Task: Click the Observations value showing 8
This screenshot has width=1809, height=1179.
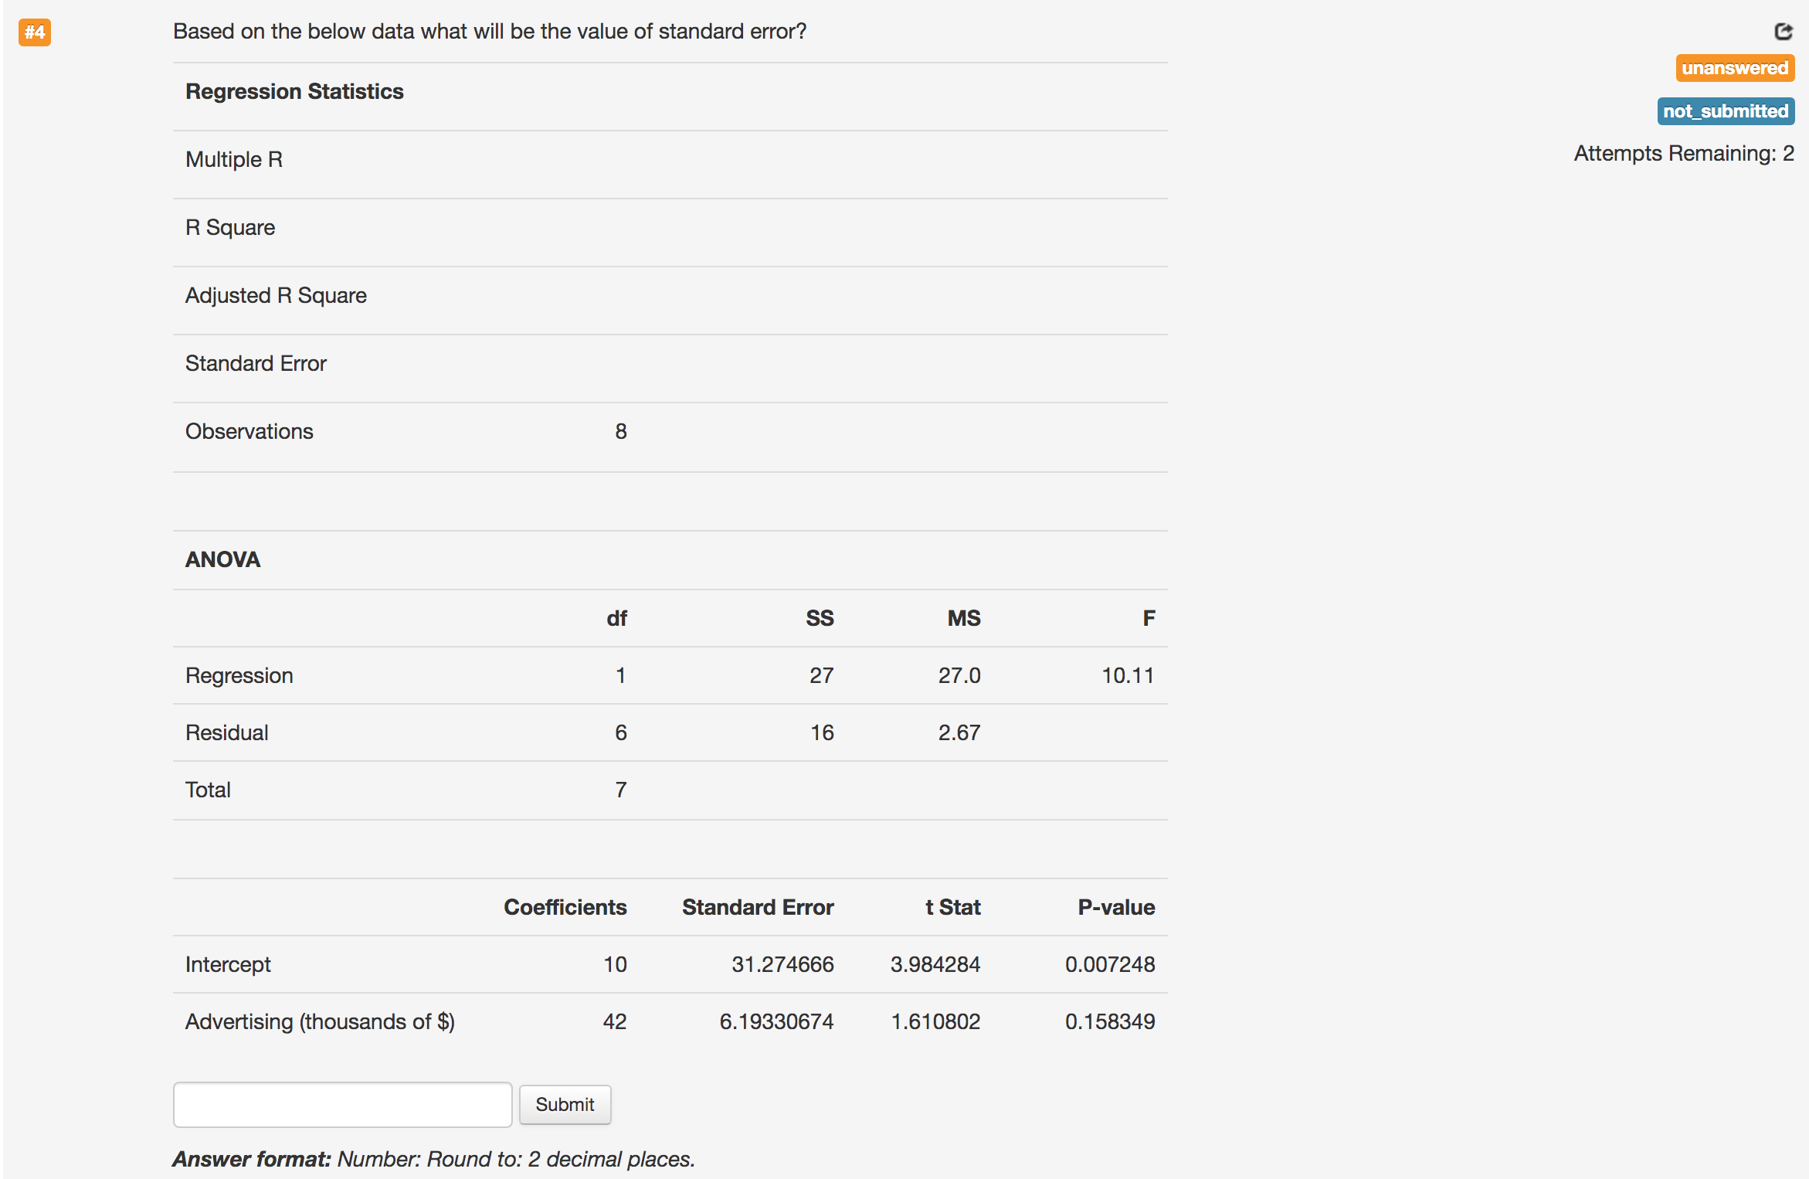Action: [x=619, y=430]
